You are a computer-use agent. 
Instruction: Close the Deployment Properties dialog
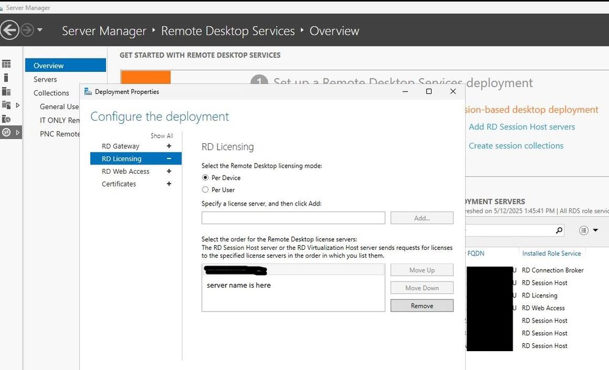coord(453,91)
